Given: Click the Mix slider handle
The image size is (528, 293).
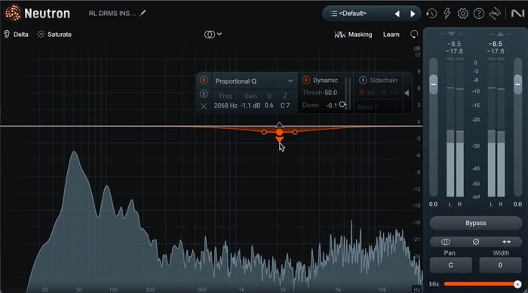Looking at the screenshot, I should (x=517, y=285).
